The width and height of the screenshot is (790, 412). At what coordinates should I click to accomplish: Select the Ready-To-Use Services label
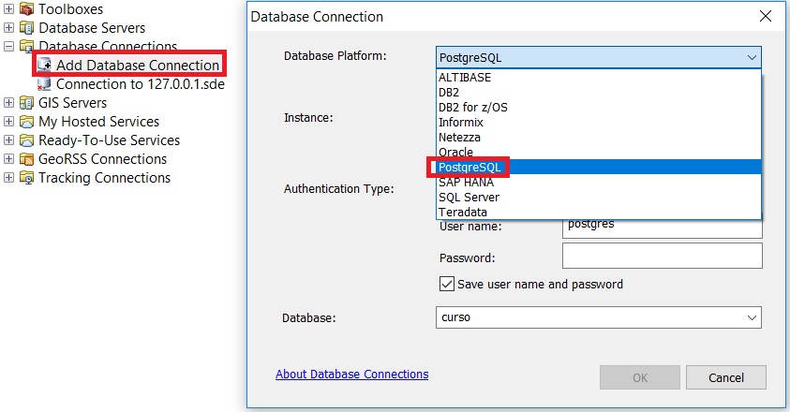point(110,140)
